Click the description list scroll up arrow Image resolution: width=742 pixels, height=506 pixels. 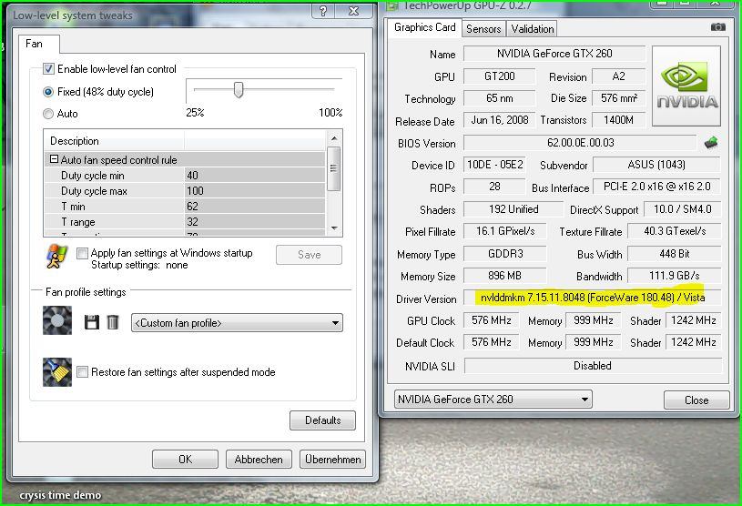click(x=334, y=138)
